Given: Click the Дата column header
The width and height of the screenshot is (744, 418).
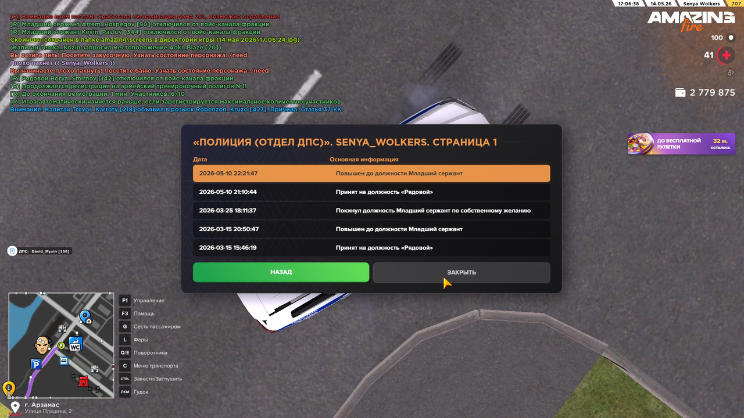Looking at the screenshot, I should (200, 159).
